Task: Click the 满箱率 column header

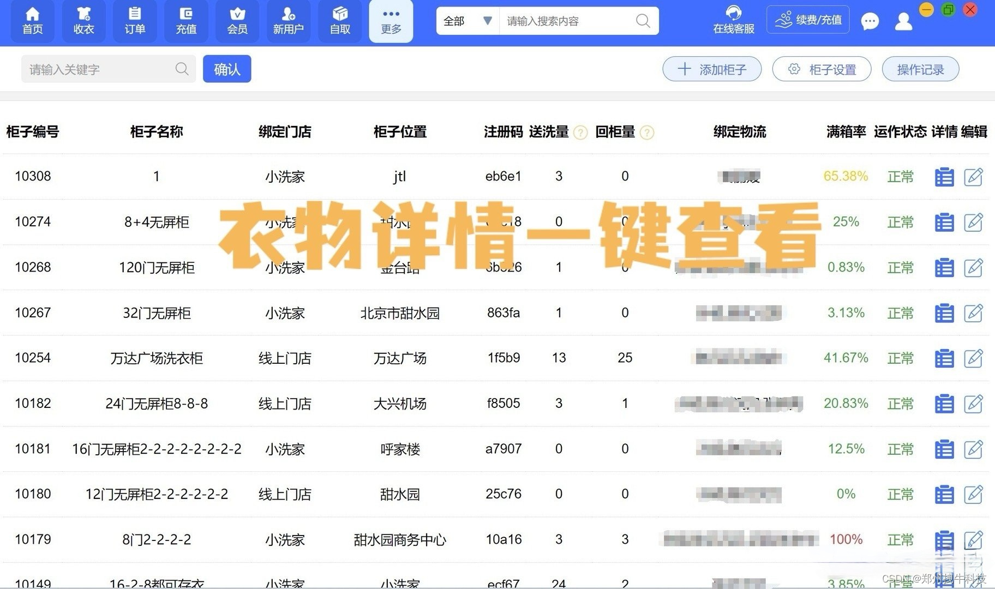Action: [846, 131]
